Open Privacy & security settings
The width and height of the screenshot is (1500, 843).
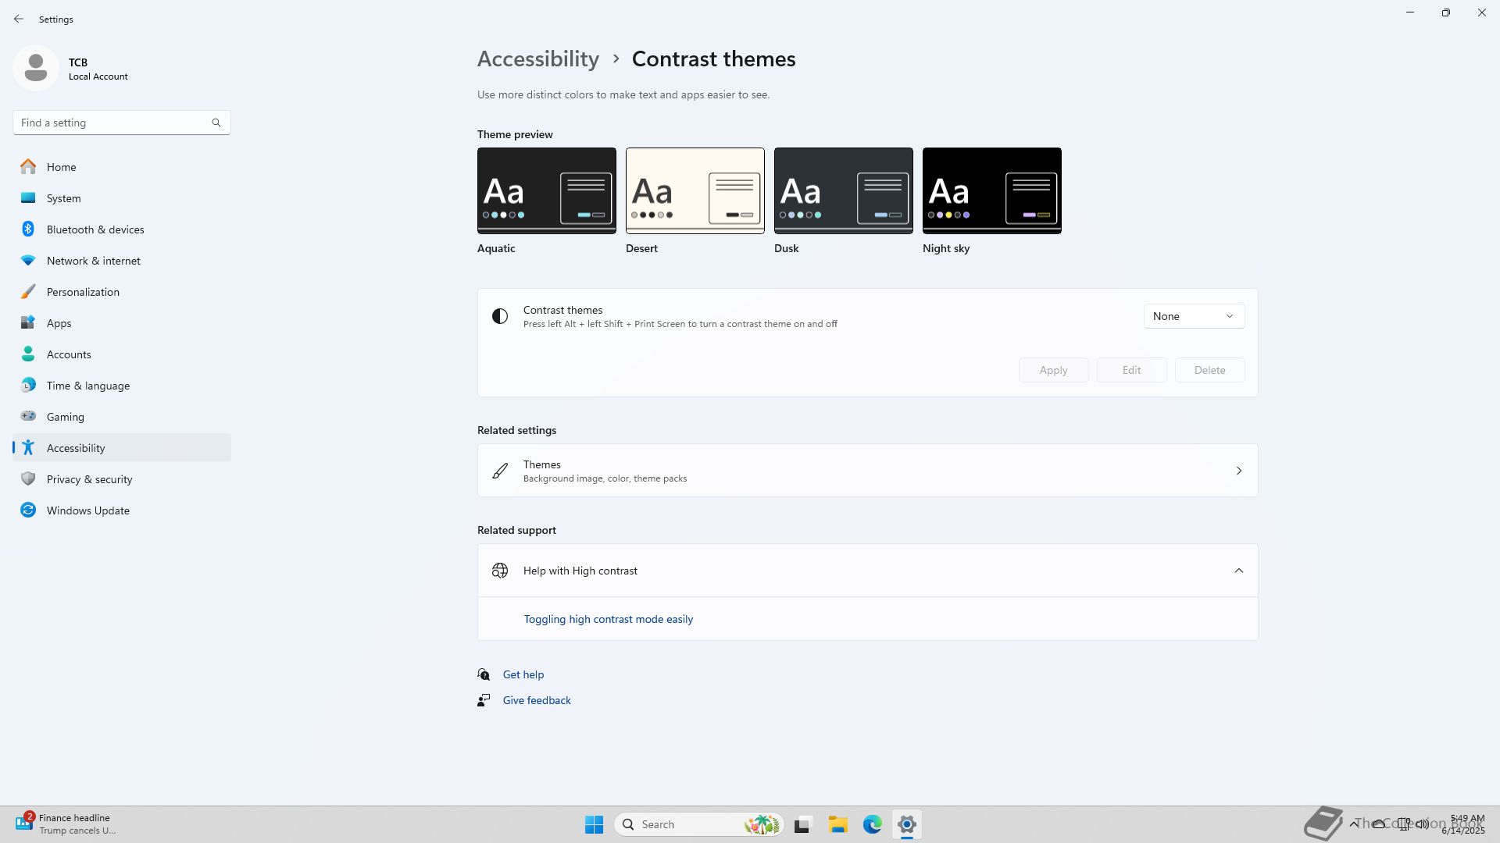click(89, 479)
